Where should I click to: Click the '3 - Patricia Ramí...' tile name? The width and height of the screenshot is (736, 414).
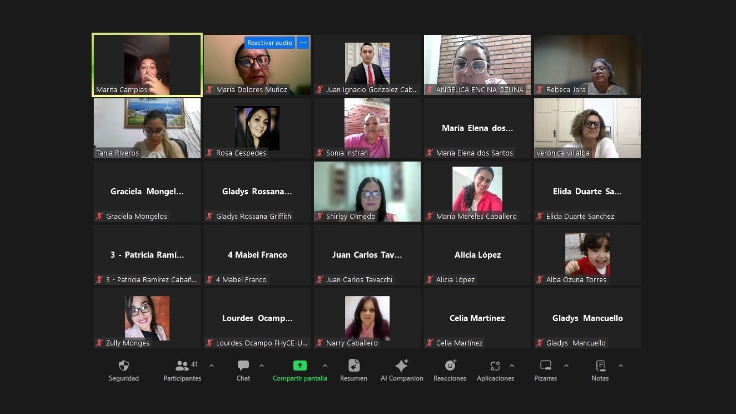147,255
